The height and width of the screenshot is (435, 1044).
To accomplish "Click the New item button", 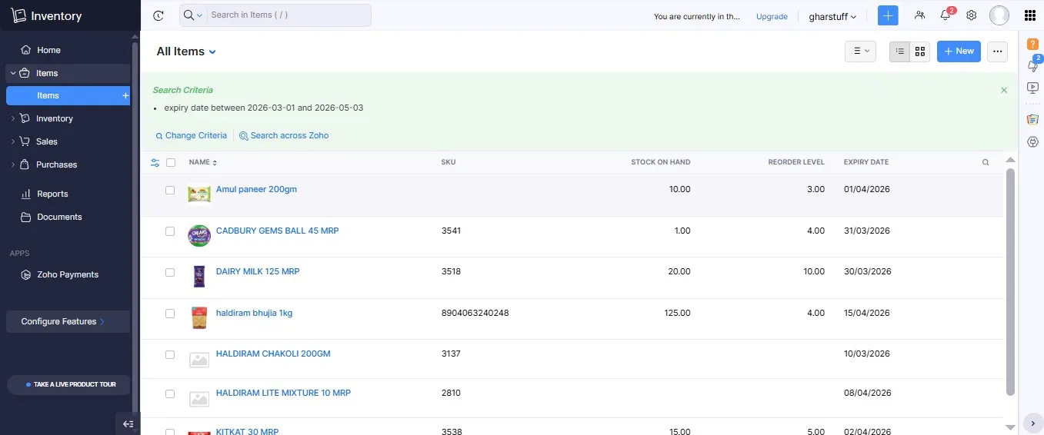I will [x=959, y=51].
